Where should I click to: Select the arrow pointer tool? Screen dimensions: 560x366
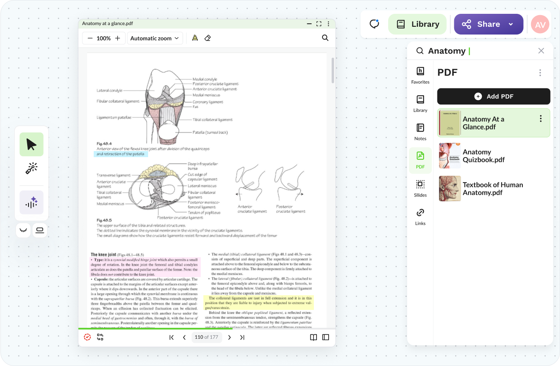click(32, 144)
